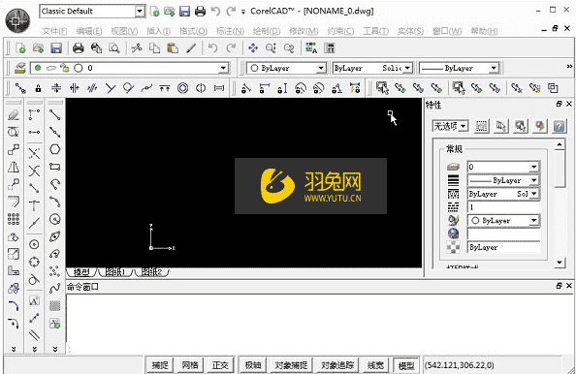Open ByLayer circle color dropdown in Properties
The height and width of the screenshot is (374, 576).
tap(503, 221)
